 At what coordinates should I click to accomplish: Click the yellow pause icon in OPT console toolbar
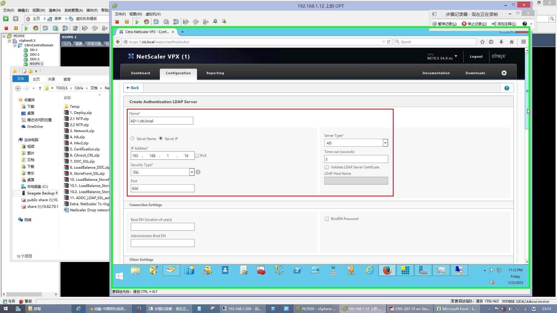pyautogui.click(x=127, y=22)
